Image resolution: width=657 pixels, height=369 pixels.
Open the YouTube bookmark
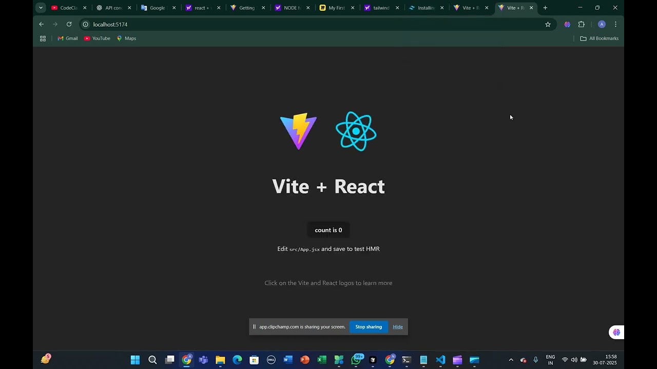coord(97,38)
